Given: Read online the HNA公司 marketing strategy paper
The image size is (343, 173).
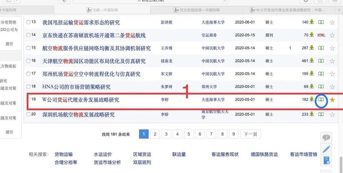Looking at the screenshot, I should (321, 86).
